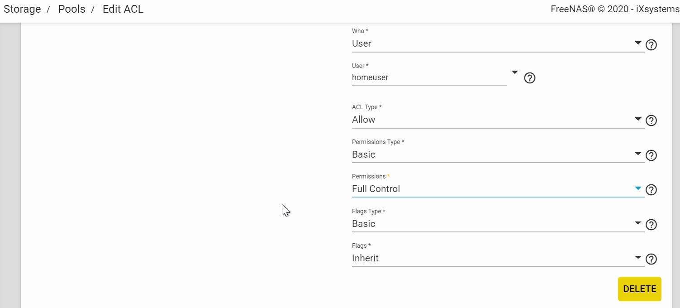Open help for the User field
This screenshot has height=308, width=680.
pos(529,78)
